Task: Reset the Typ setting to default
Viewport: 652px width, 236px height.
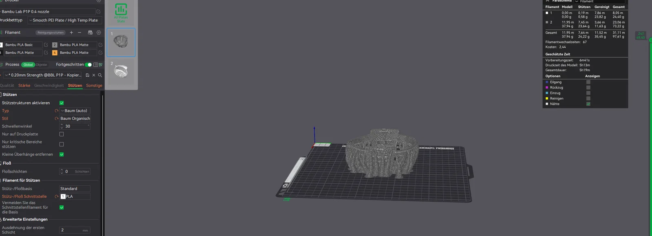Action: point(57,111)
